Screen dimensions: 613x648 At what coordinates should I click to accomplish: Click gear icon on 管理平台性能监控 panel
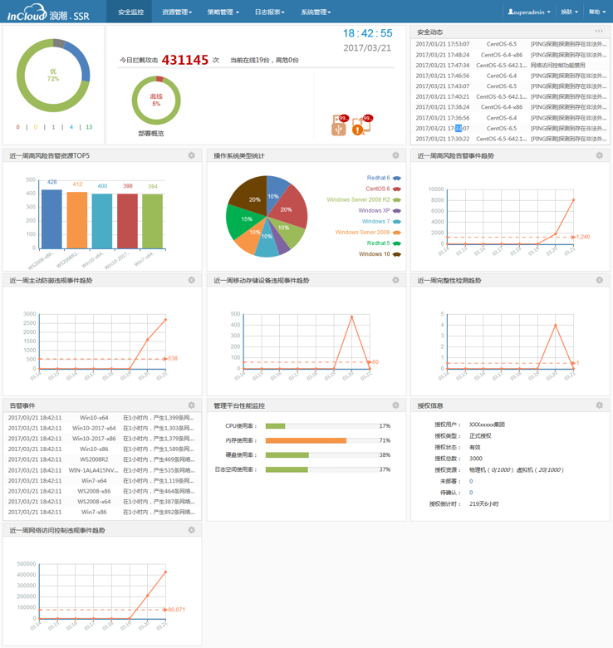[x=395, y=405]
